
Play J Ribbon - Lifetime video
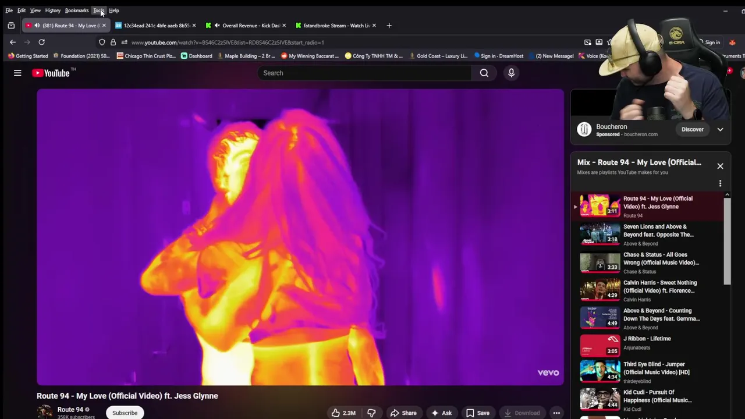click(x=647, y=346)
